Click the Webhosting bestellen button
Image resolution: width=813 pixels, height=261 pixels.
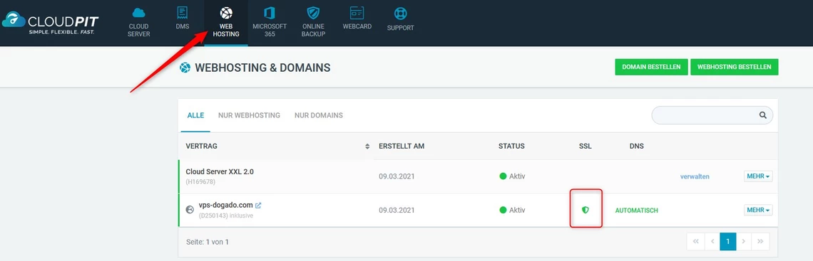734,67
